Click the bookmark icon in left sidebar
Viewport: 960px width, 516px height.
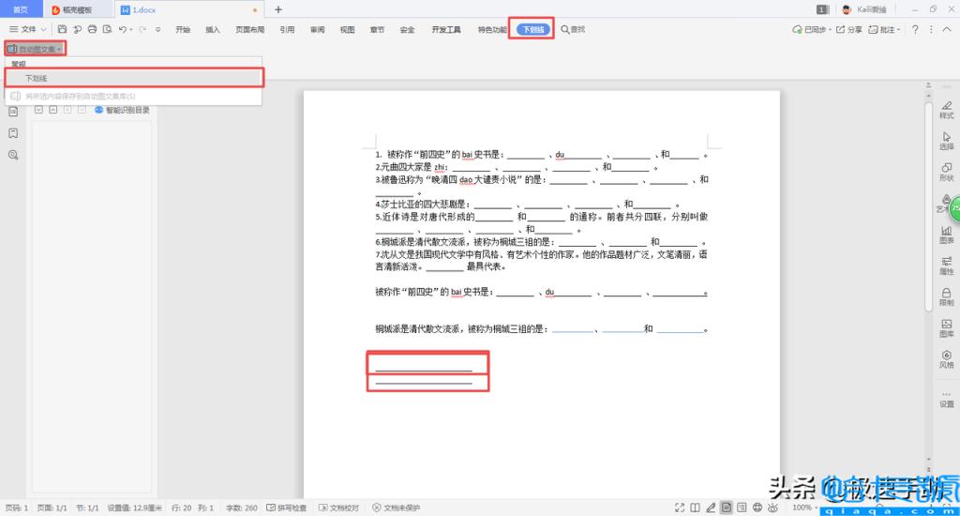13,133
